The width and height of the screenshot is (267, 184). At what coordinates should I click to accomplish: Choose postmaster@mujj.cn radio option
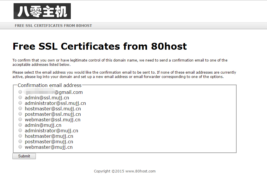(20, 141)
